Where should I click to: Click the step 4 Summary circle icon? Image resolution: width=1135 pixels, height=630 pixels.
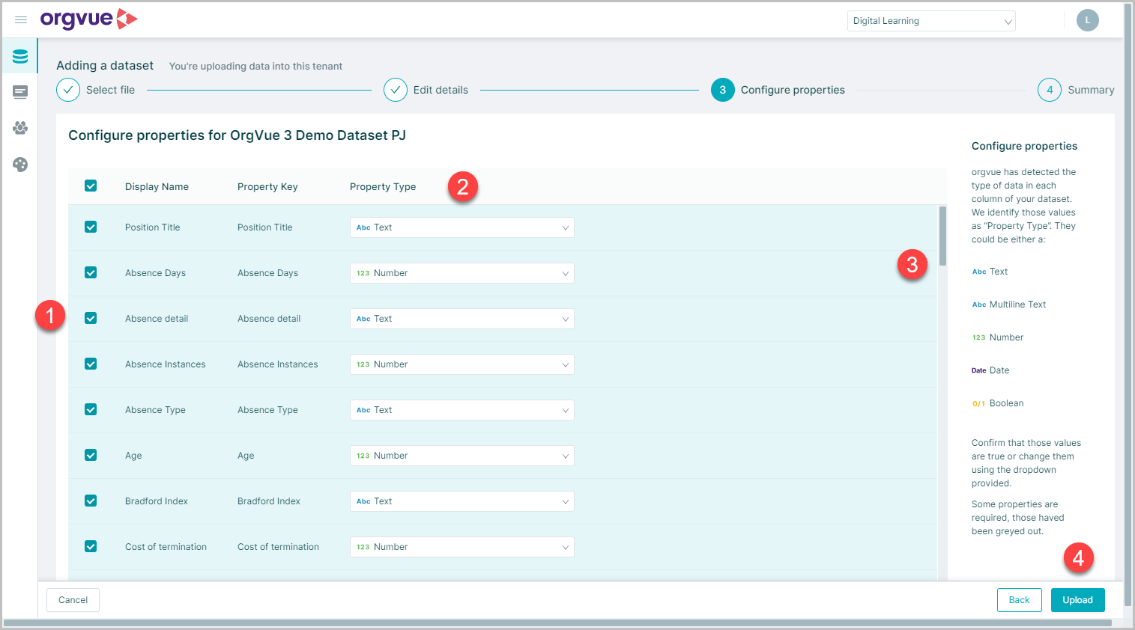[1050, 90]
